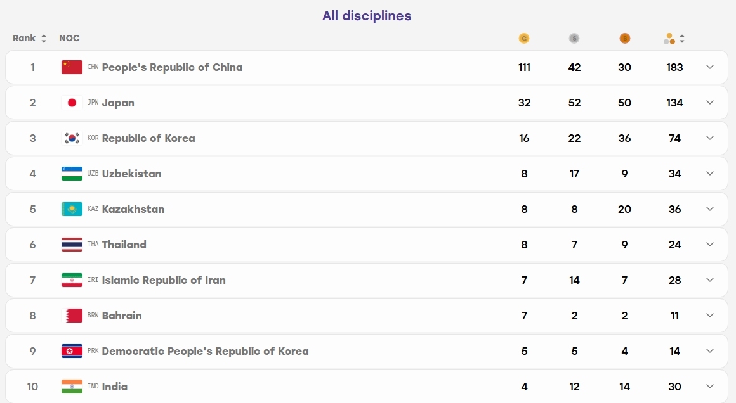Toggle Rank column sort arrows
Image resolution: width=736 pixels, height=403 pixels.
[x=44, y=39]
